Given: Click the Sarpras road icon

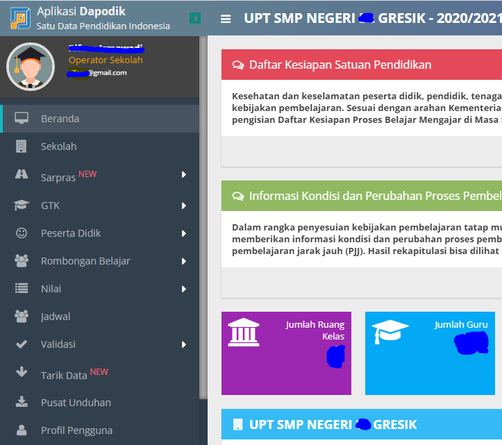Looking at the screenshot, I should pos(22,174).
